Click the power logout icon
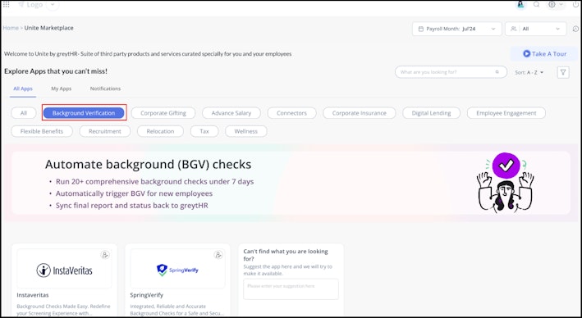 (x=575, y=4)
